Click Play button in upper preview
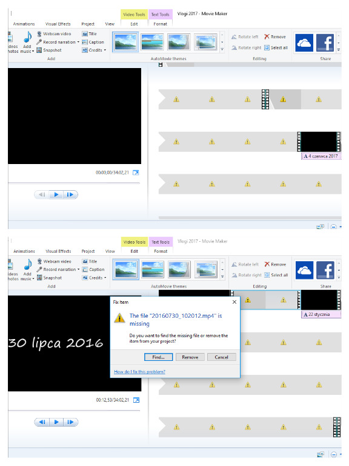 click(56, 194)
